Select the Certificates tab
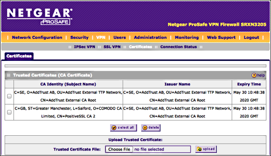The height and width of the screenshot is (156, 271). [19, 56]
